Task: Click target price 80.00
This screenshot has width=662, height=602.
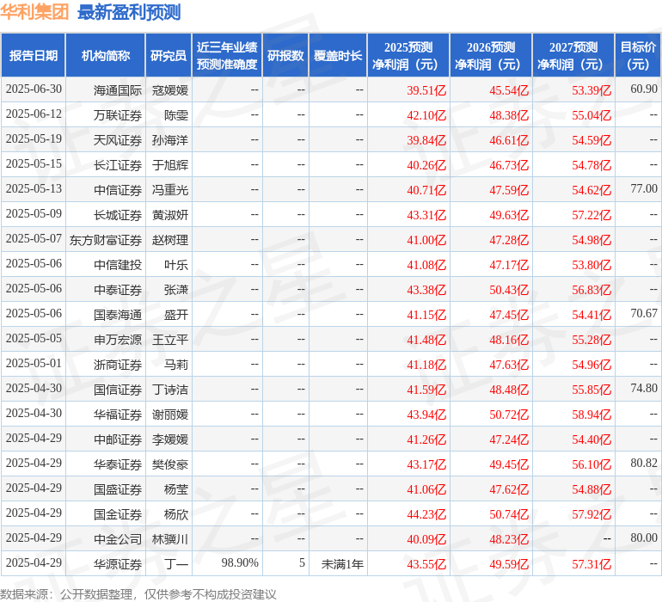Action: tap(644, 537)
